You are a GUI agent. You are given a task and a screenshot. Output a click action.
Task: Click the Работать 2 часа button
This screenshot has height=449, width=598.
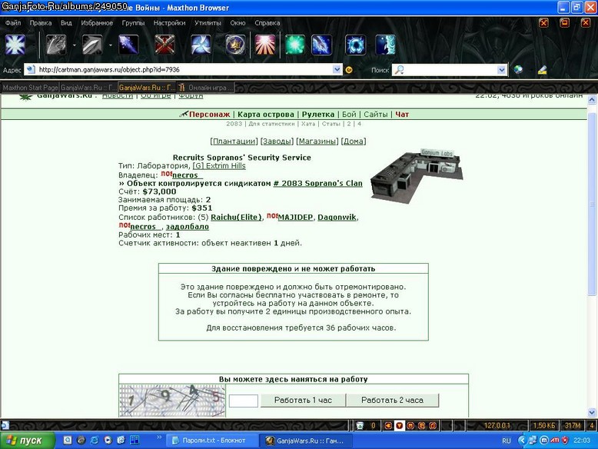[x=393, y=400]
